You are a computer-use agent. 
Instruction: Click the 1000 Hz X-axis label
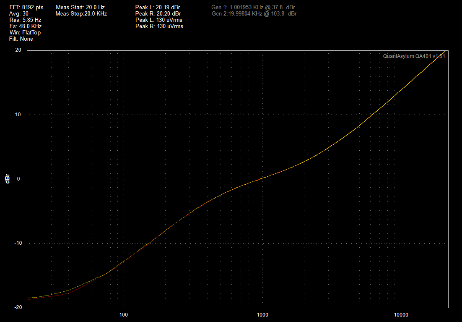click(x=262, y=314)
